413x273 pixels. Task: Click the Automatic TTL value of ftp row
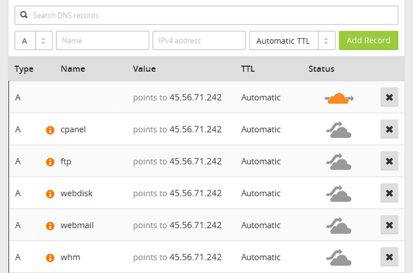(x=261, y=161)
